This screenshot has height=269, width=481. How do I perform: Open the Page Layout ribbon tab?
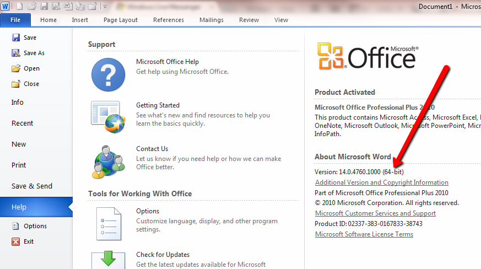tap(121, 20)
